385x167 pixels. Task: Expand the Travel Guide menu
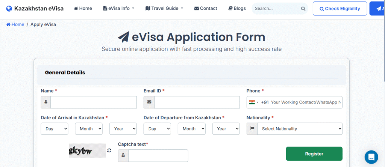[164, 8]
